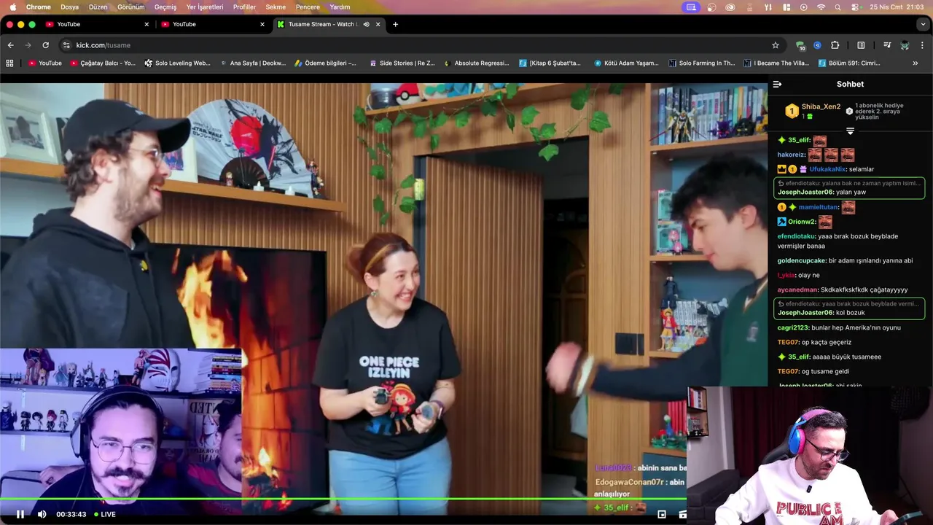Open Chrome profile avatar
Viewport: 933px width, 525px height.
[x=905, y=45]
